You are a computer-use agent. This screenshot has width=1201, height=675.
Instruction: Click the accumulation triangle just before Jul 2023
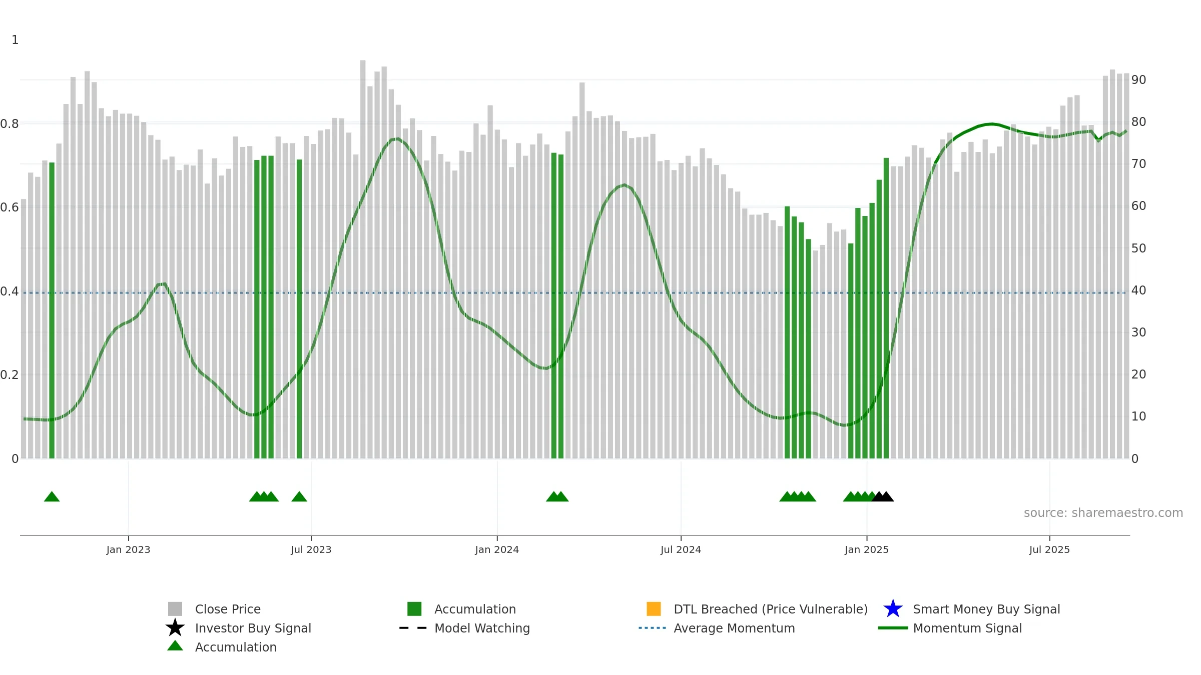tap(299, 496)
